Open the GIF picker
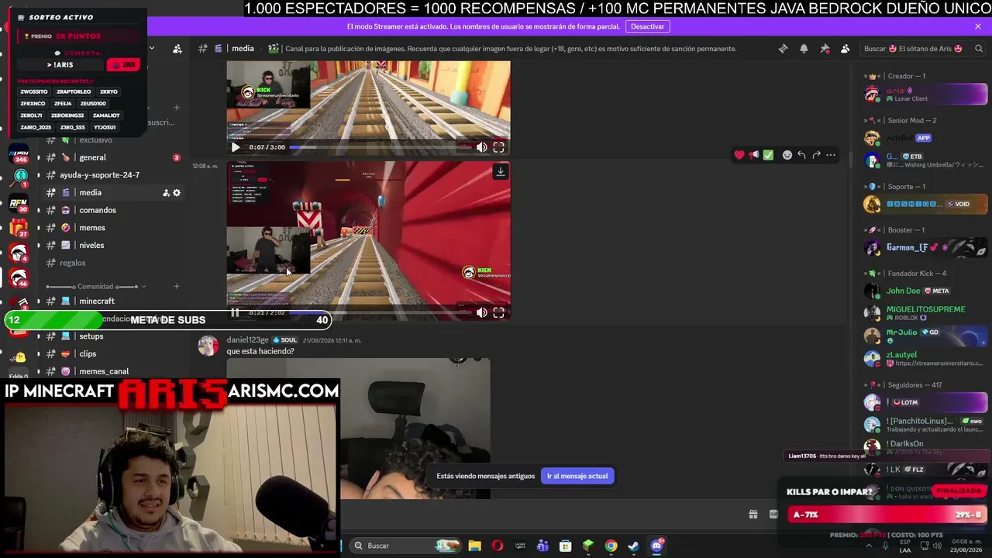The width and height of the screenshot is (992, 558). tap(773, 515)
